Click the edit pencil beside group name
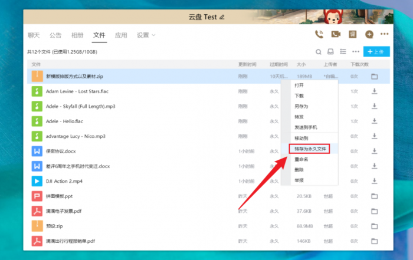413x260 pixels. (x=222, y=17)
